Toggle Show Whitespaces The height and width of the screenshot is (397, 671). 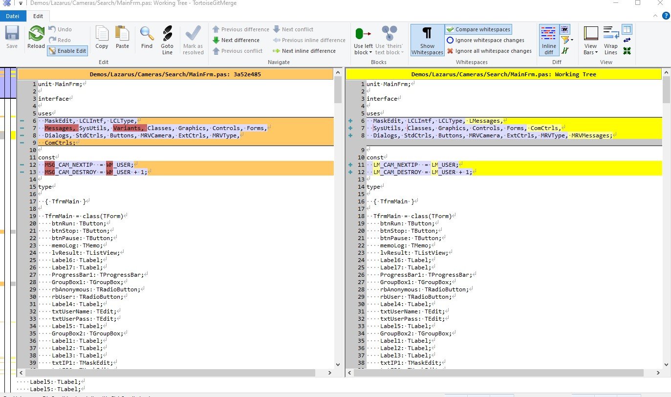click(x=427, y=40)
